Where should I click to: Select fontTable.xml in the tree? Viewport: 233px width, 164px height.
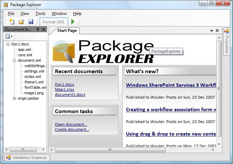(x=35, y=87)
